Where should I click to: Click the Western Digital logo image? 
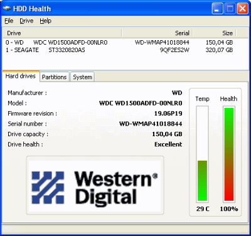pos(95,186)
